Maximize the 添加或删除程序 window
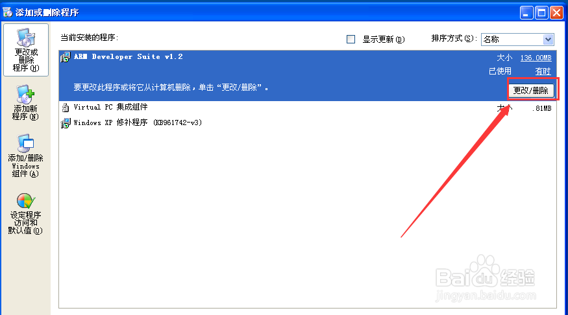 pos(541,13)
